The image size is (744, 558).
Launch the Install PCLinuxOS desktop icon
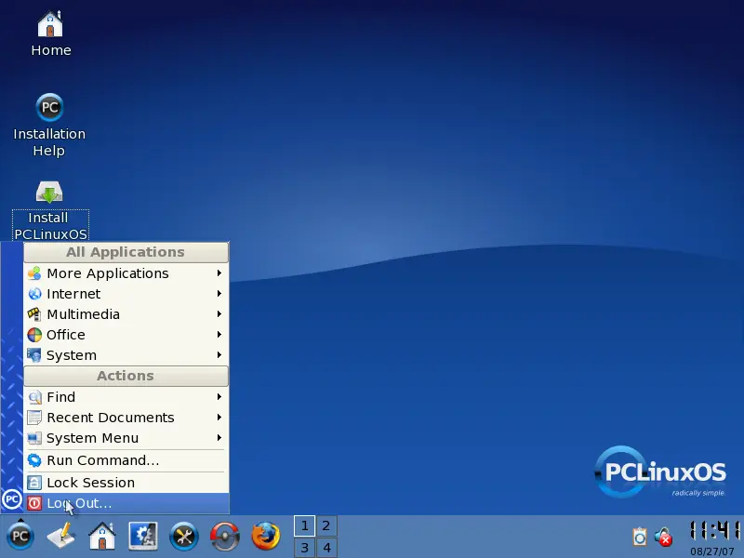pos(50,211)
